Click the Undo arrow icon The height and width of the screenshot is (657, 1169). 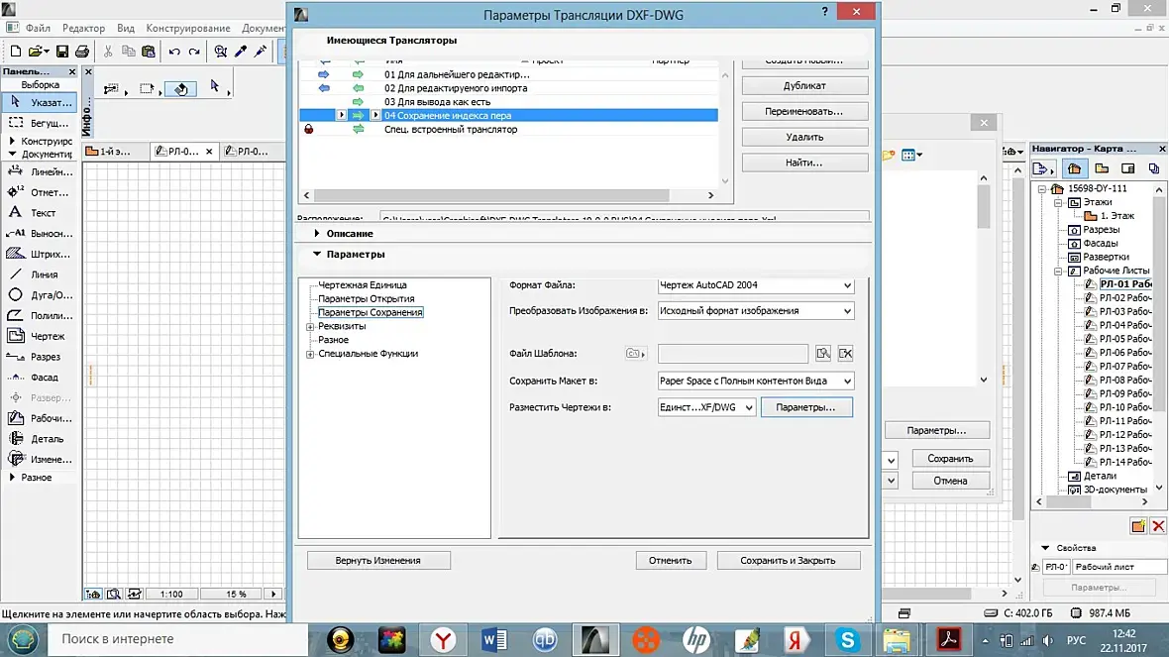click(174, 52)
